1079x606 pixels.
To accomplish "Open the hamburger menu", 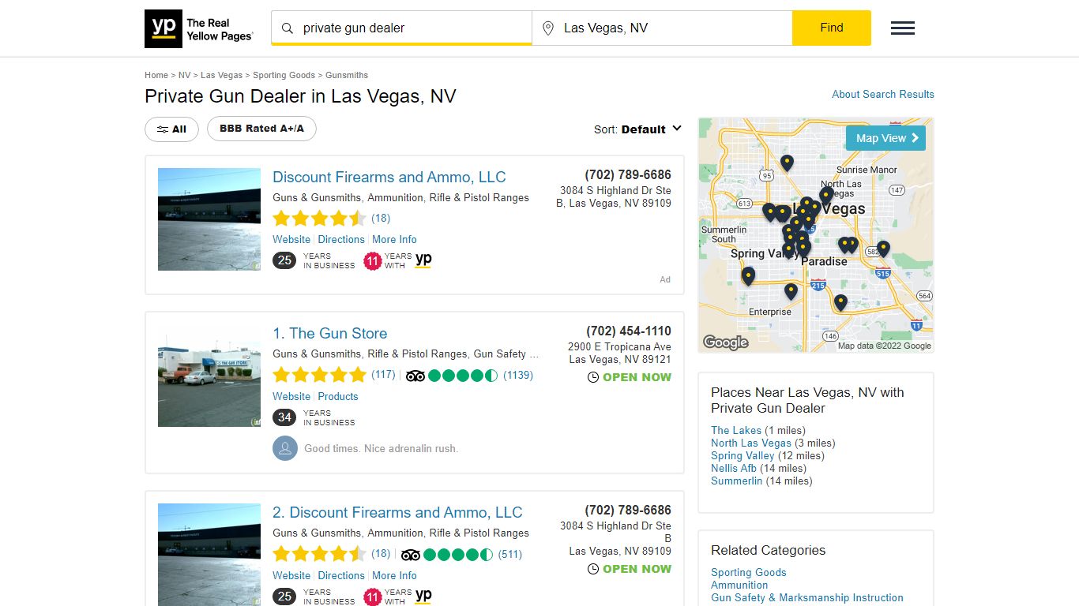I will [903, 28].
